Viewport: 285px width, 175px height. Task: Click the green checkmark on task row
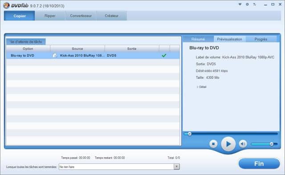(164, 55)
